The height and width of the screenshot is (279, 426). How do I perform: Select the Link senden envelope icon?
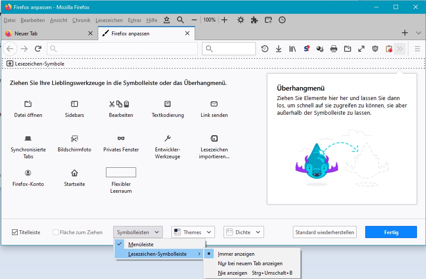[214, 103]
